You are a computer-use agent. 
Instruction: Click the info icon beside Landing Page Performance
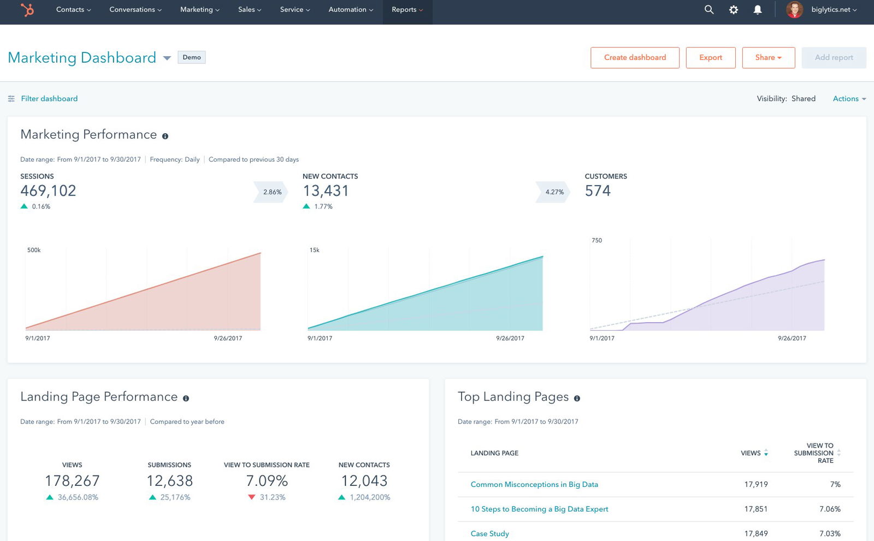tap(186, 398)
